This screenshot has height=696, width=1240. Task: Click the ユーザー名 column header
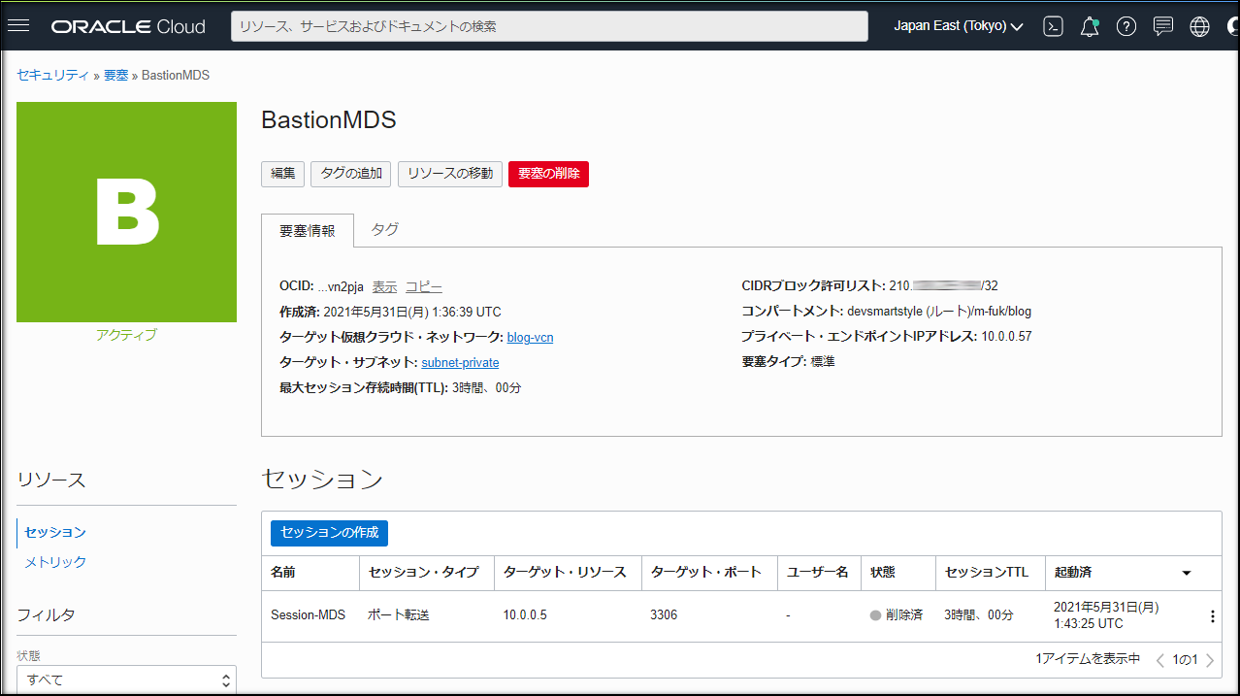tap(818, 573)
